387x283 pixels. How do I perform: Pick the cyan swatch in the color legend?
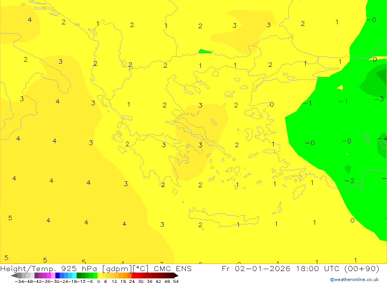pos(74,275)
